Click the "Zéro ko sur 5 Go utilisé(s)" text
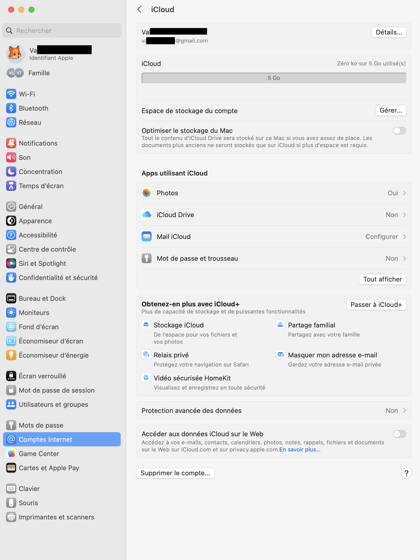 coord(372,64)
